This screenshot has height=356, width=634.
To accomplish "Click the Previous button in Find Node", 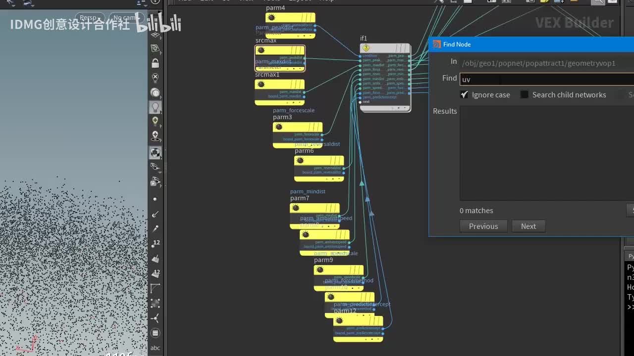I will 483,226.
